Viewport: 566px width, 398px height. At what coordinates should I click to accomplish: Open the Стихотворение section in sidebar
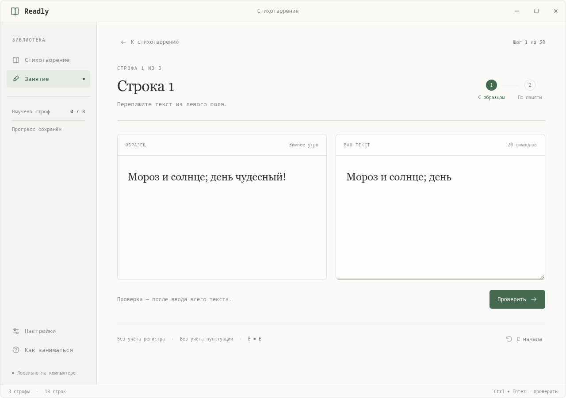coord(48,60)
